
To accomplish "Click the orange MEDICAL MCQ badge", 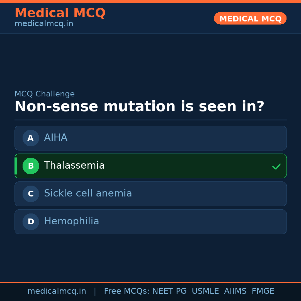I will [250, 18].
